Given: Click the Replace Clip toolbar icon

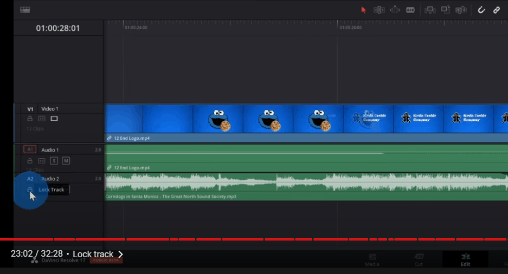Looking at the screenshot, I should point(461,10).
